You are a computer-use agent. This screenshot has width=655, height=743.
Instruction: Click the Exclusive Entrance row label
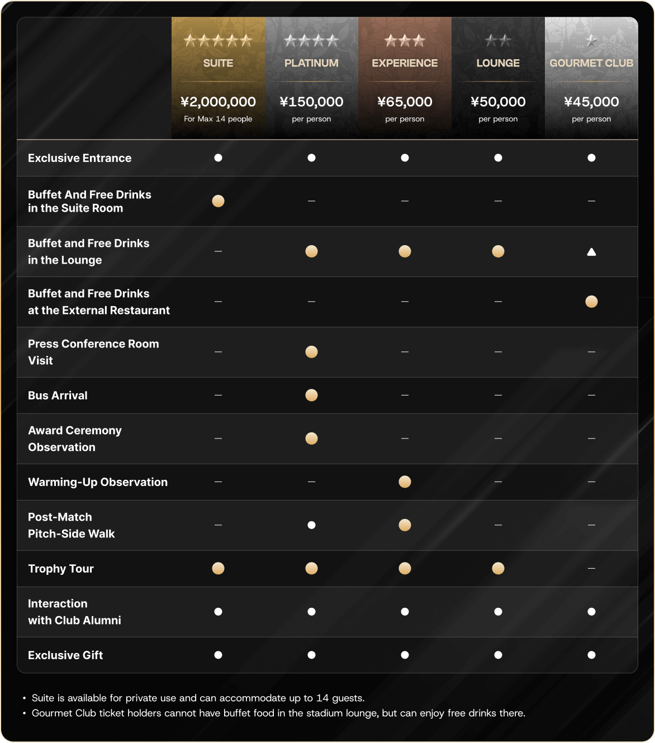point(80,158)
